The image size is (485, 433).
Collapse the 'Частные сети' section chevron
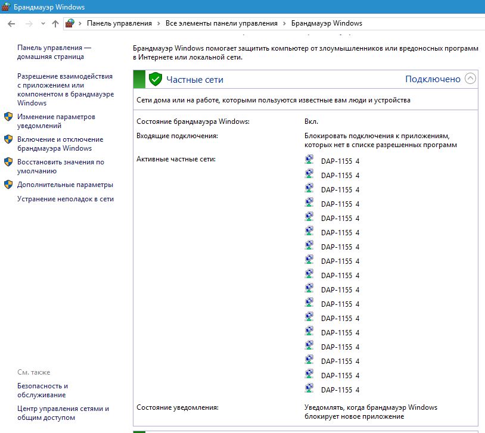tap(471, 79)
